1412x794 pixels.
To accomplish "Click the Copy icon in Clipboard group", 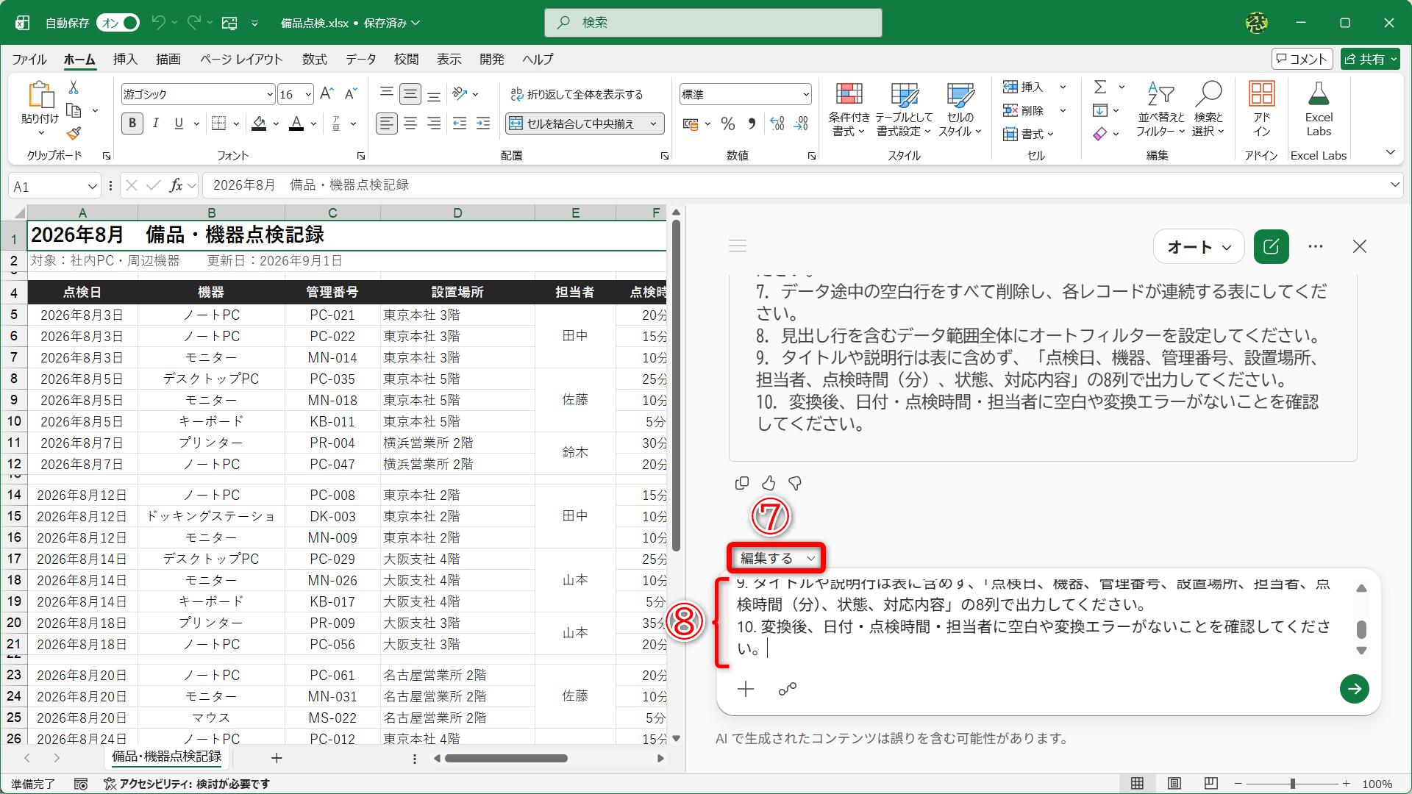I will click(74, 110).
